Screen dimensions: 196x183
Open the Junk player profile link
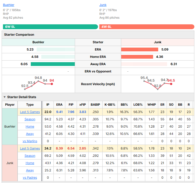(x=103, y=5)
